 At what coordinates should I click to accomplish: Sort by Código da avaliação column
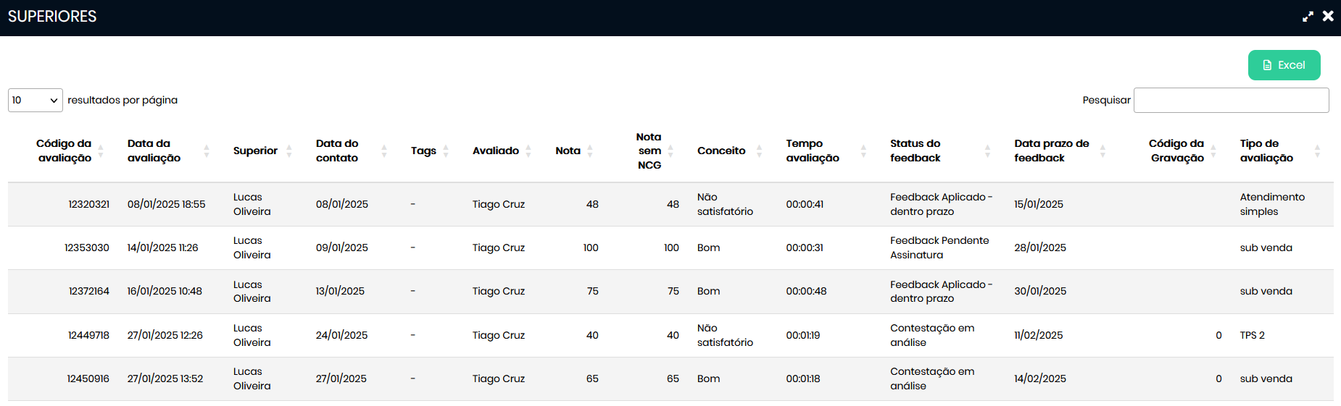[65, 151]
